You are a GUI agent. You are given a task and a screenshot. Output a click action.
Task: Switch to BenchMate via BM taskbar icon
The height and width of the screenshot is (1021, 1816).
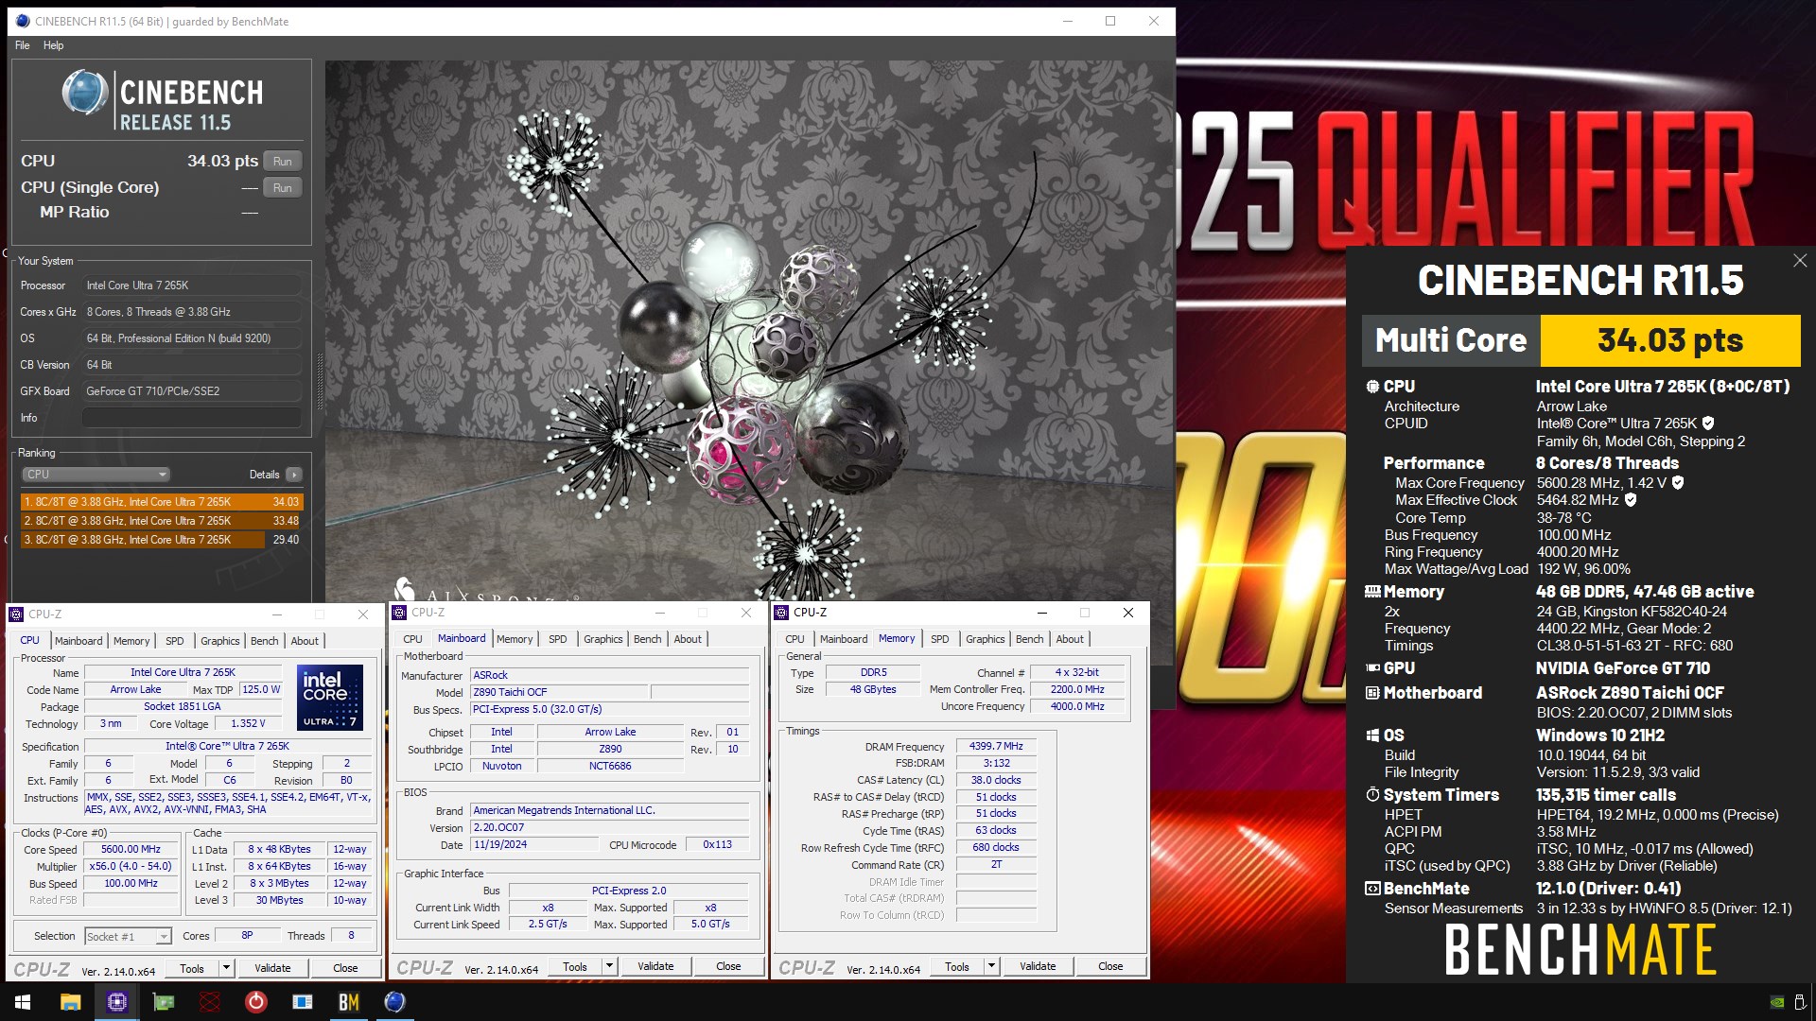(x=349, y=1002)
